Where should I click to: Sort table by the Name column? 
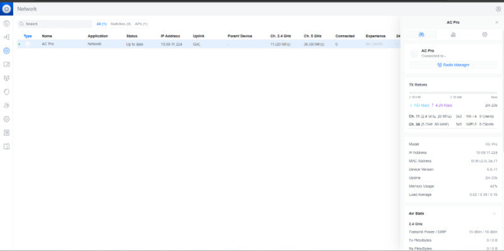tap(47, 36)
